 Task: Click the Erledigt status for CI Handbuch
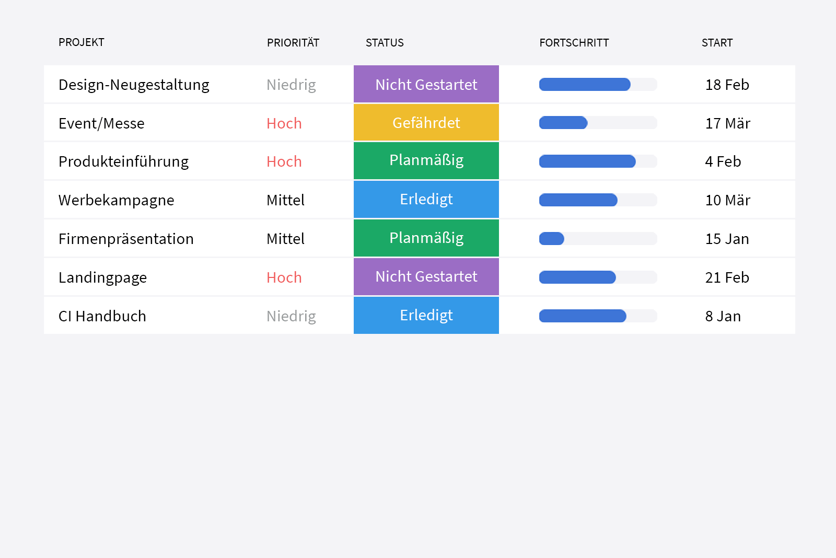[426, 316]
